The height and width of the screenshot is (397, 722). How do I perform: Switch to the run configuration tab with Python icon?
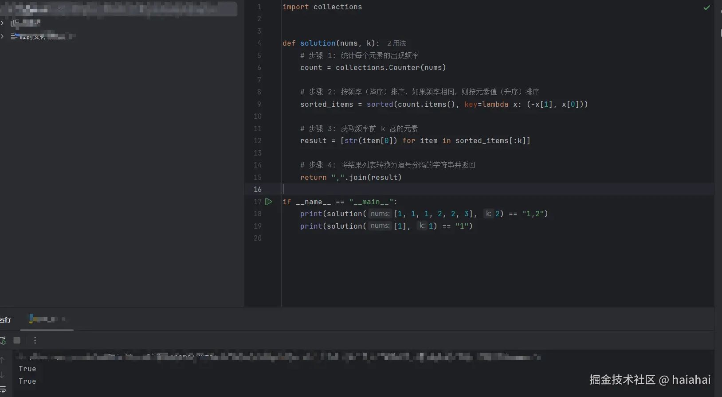click(47, 319)
